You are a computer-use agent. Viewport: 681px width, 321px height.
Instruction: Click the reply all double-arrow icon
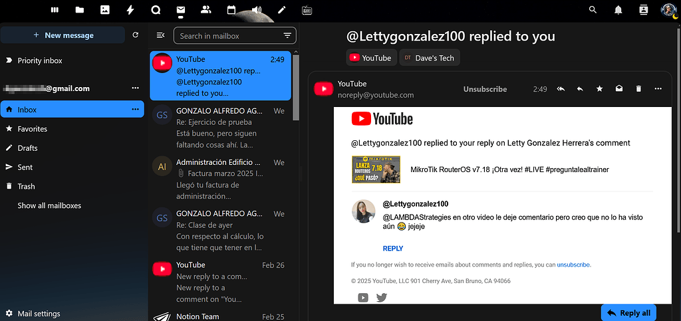(561, 89)
